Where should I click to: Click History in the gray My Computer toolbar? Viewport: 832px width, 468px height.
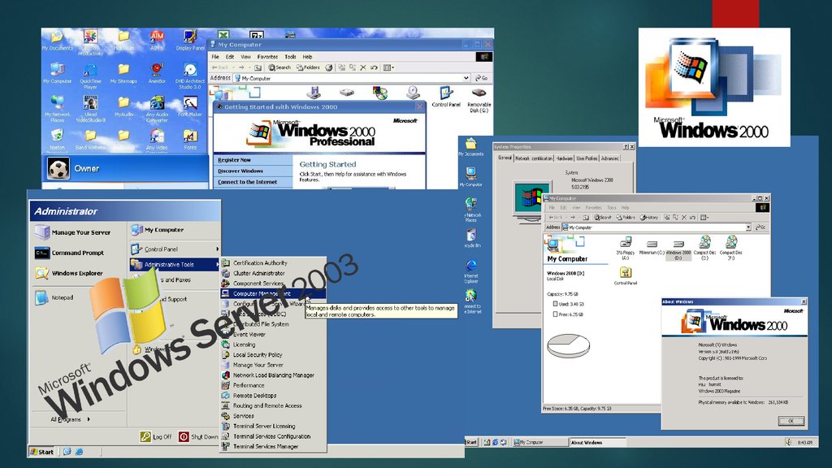649,217
